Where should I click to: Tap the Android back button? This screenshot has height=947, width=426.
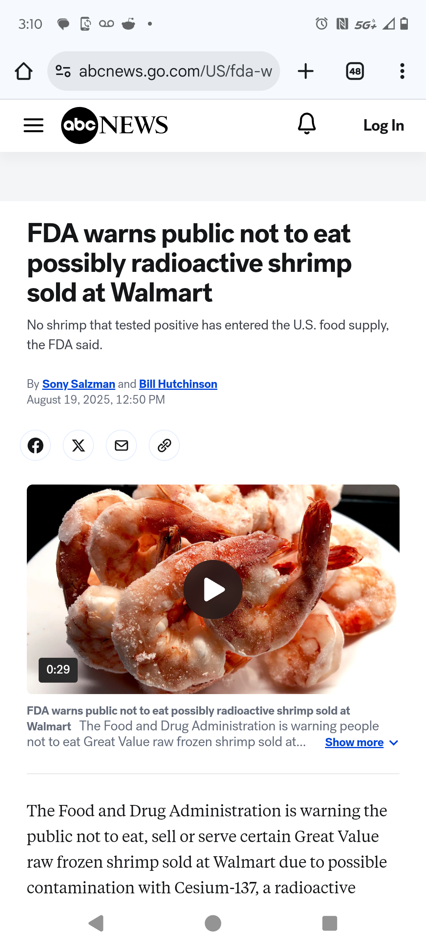(x=96, y=923)
